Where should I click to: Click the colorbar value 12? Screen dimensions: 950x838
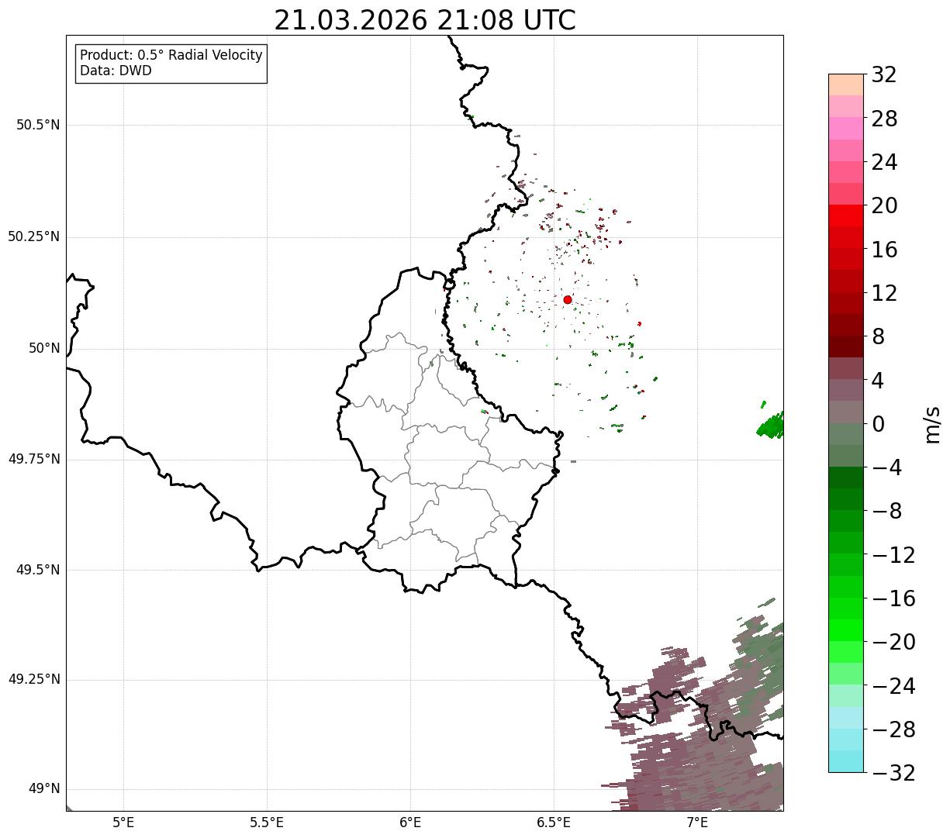pyautogui.click(x=884, y=293)
